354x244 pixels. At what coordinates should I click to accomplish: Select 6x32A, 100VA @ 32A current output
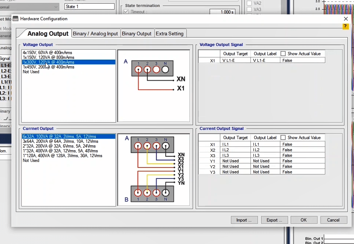click(69, 137)
